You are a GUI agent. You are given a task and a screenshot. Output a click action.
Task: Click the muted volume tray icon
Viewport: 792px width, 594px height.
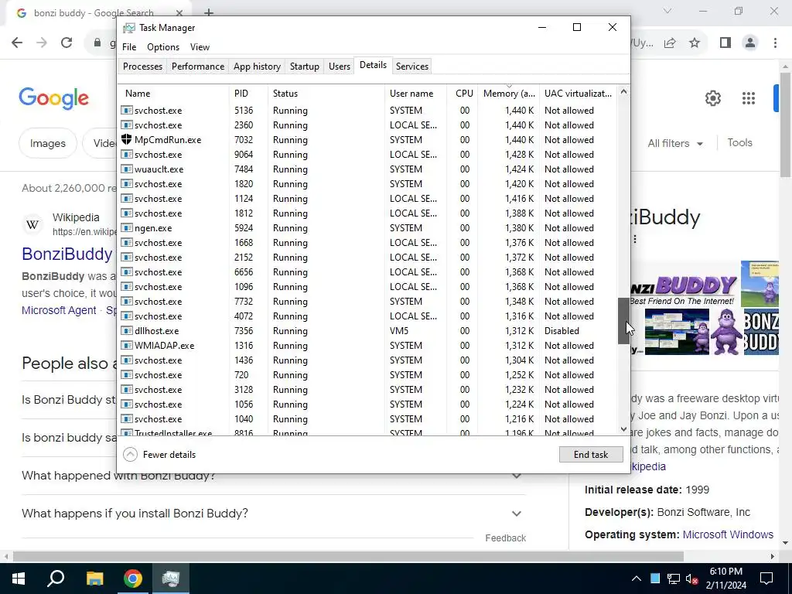691,579
